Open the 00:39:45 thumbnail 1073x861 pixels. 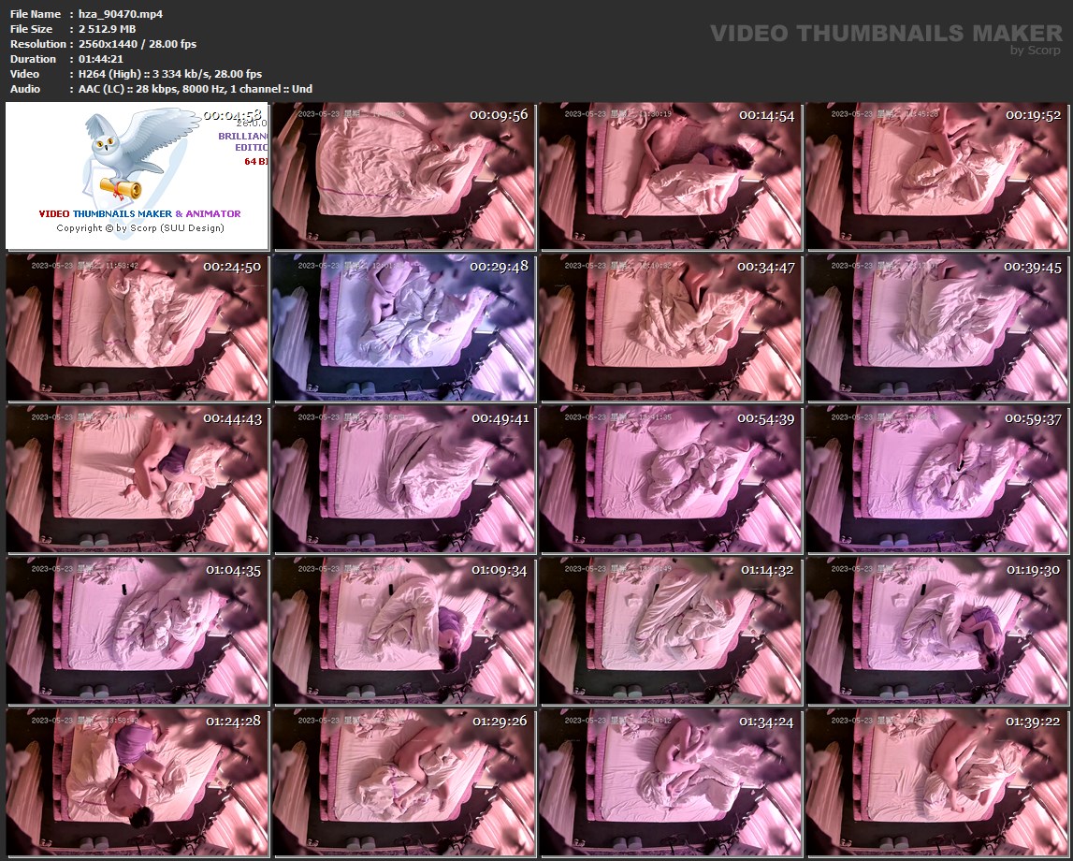[936, 328]
